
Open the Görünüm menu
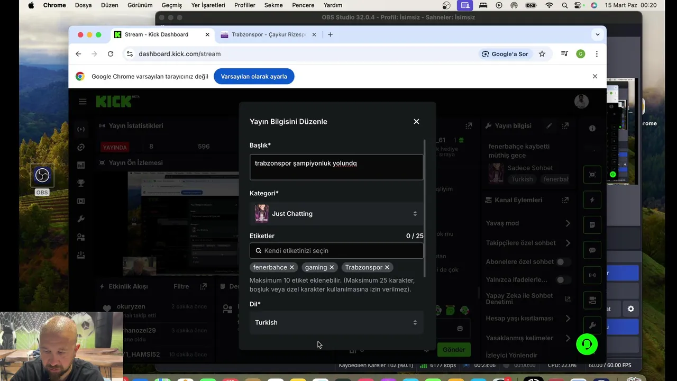pos(140,5)
